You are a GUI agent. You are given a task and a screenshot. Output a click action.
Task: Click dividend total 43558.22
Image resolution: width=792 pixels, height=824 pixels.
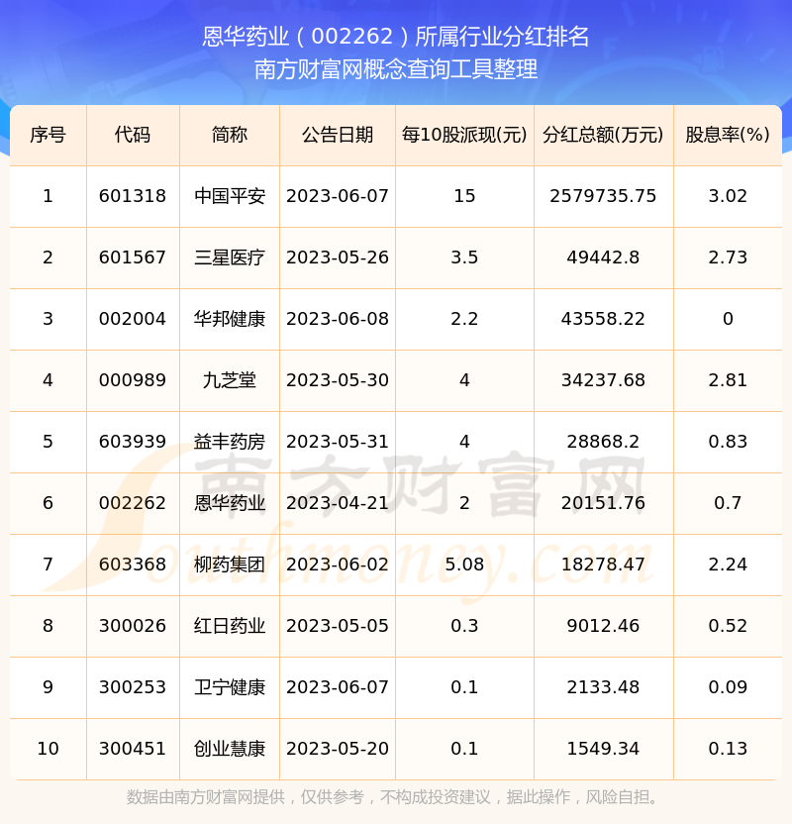(x=603, y=319)
